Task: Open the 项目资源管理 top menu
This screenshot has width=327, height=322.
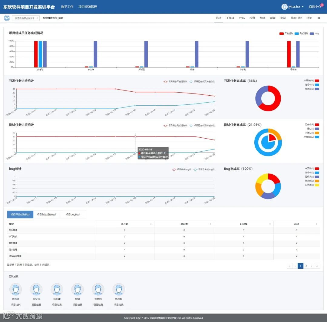Action: pyautogui.click(x=88, y=7)
